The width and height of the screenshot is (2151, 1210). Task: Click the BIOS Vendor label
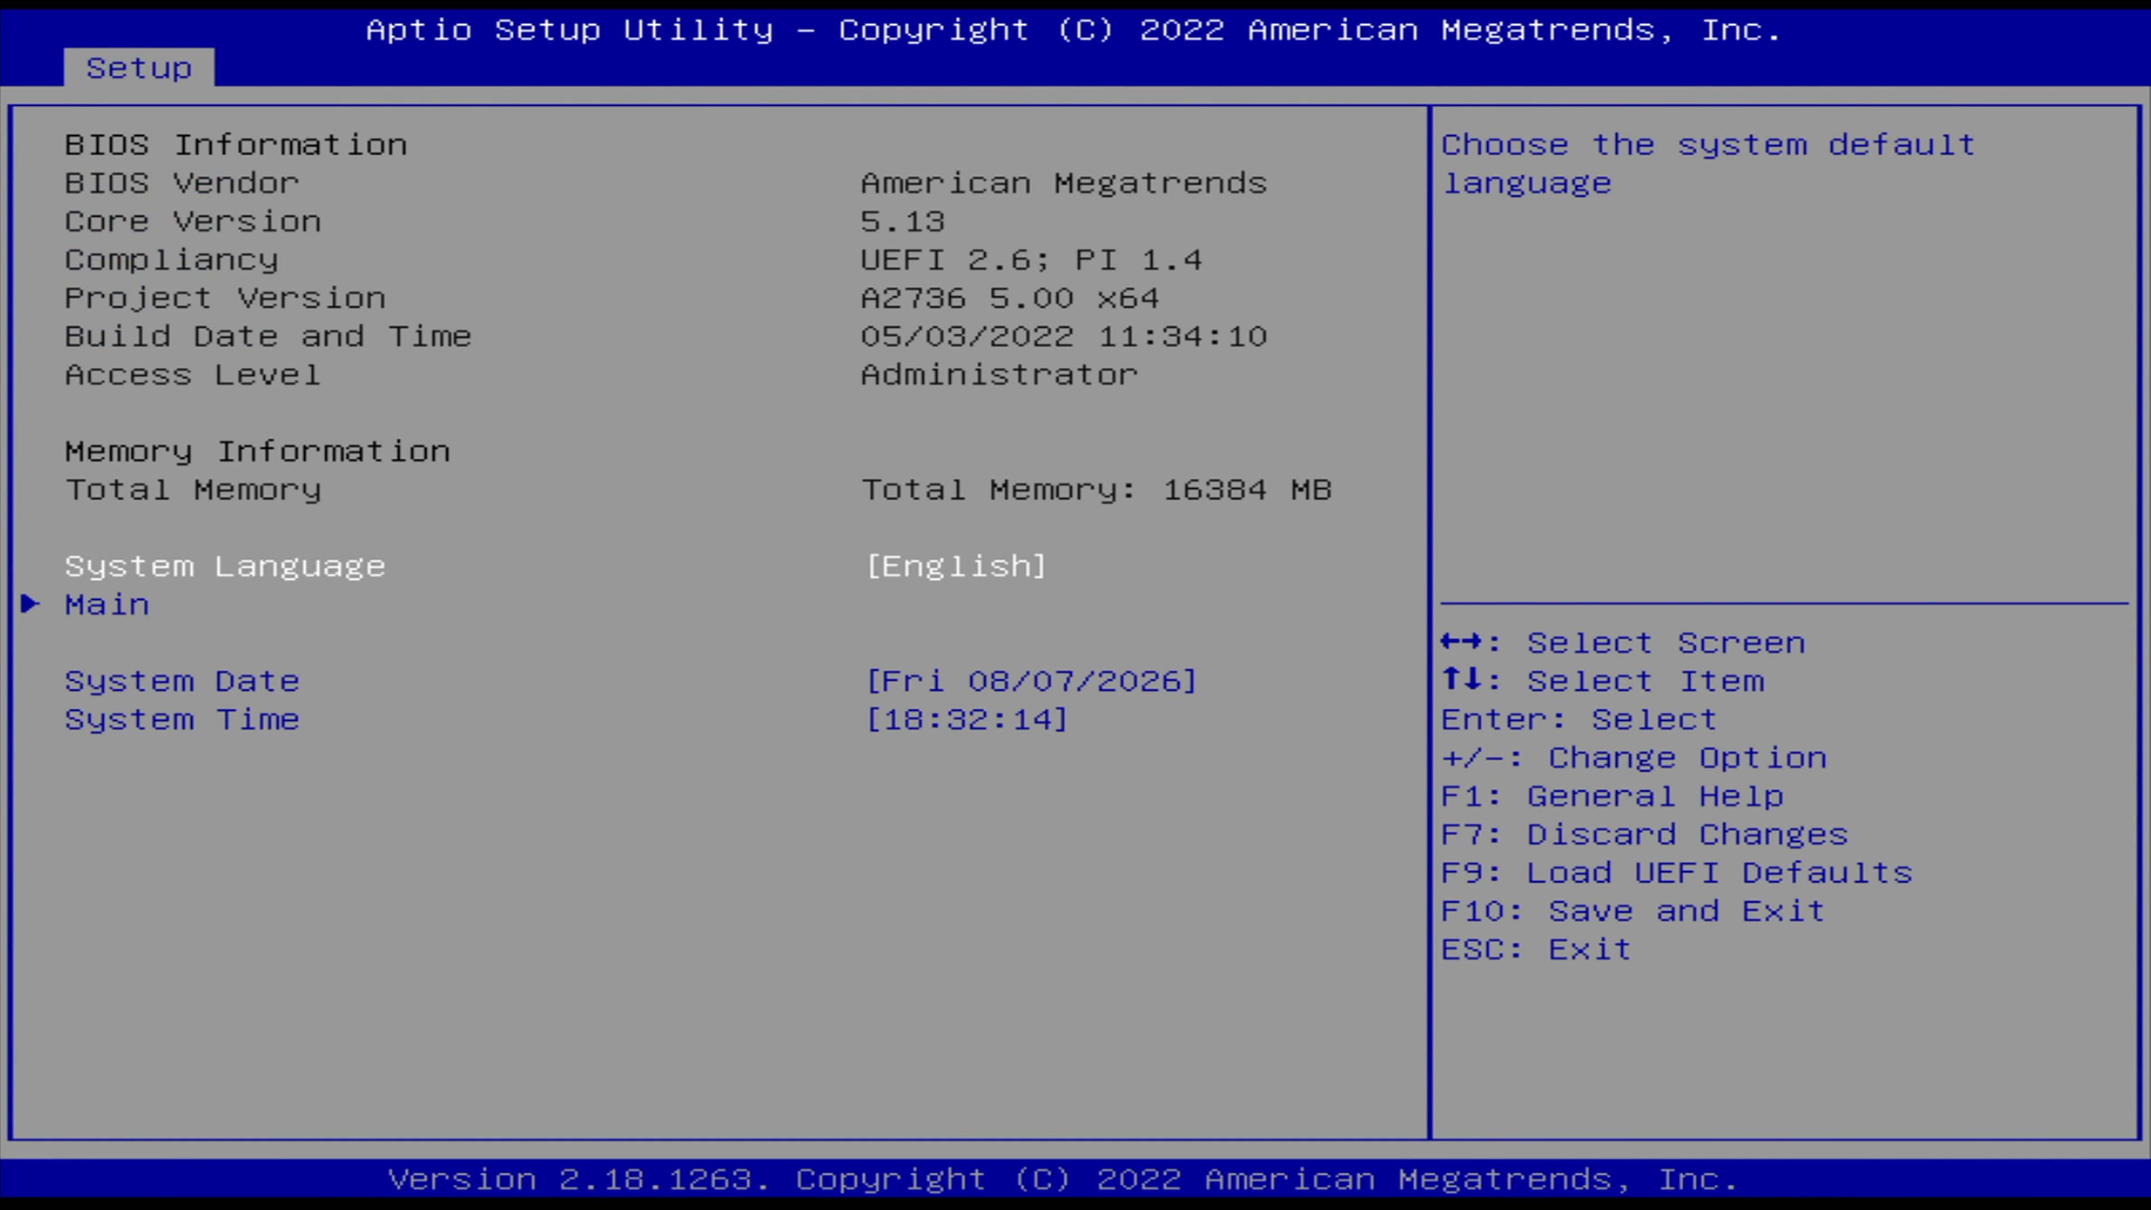coord(182,184)
